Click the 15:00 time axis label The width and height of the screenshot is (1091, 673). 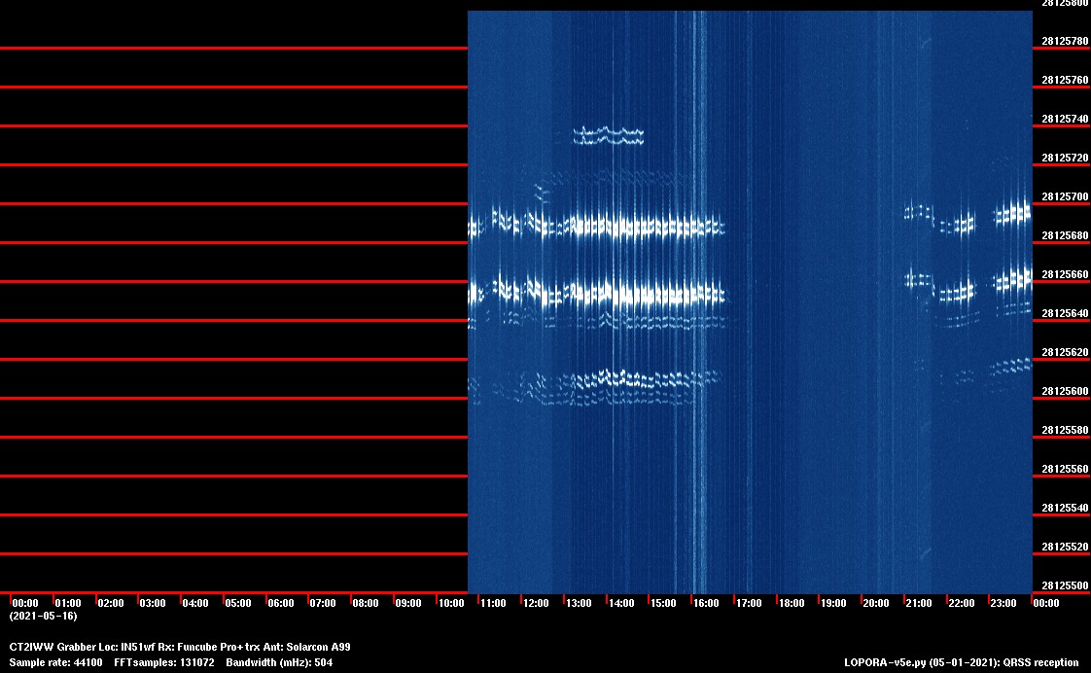click(663, 603)
